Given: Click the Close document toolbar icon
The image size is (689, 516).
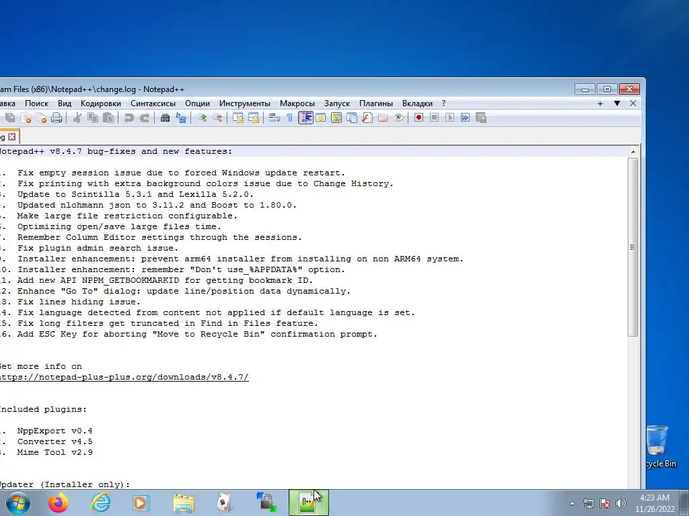Looking at the screenshot, I should 26,118.
